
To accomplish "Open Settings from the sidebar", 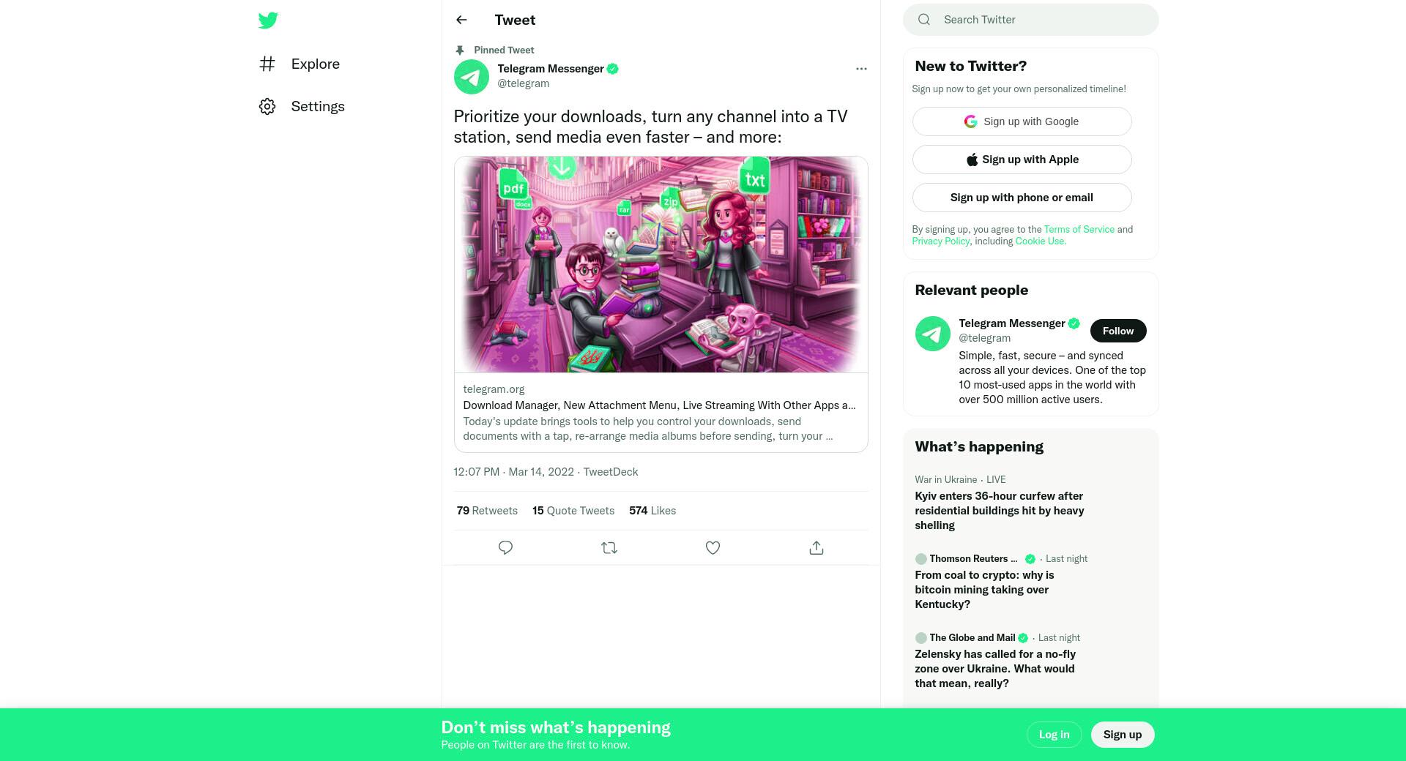I will (x=302, y=107).
